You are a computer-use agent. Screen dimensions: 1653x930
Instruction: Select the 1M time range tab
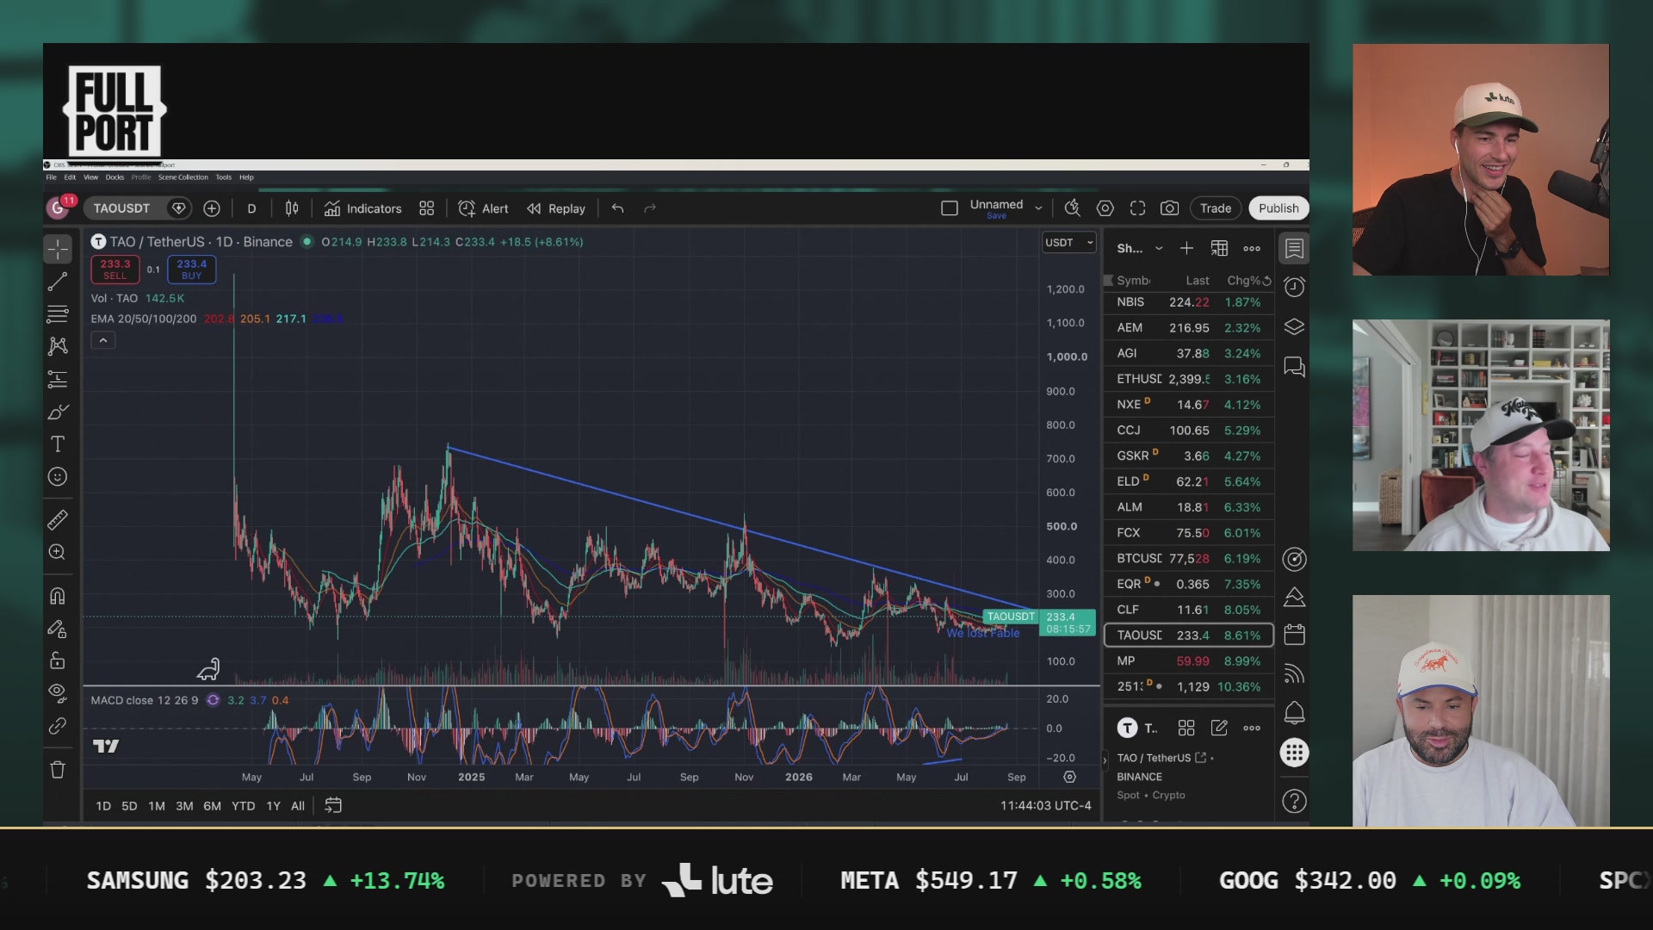pos(157,806)
